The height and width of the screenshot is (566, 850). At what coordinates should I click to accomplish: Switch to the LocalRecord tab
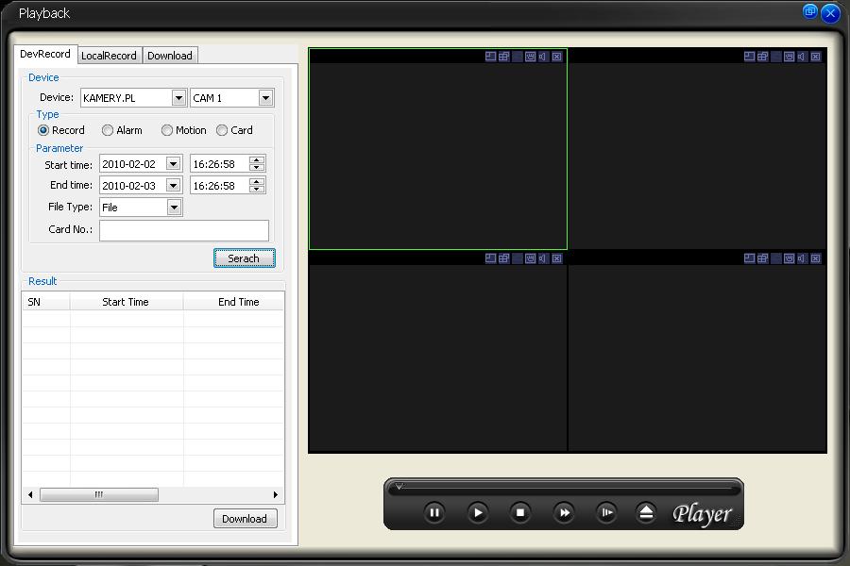click(109, 56)
